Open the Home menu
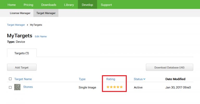The height and width of the screenshot is (104, 200). point(11,5)
